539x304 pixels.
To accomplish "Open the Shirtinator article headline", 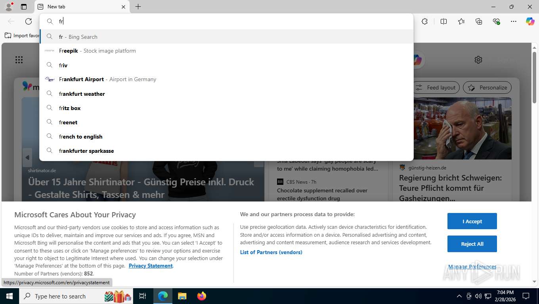I will click(141, 188).
